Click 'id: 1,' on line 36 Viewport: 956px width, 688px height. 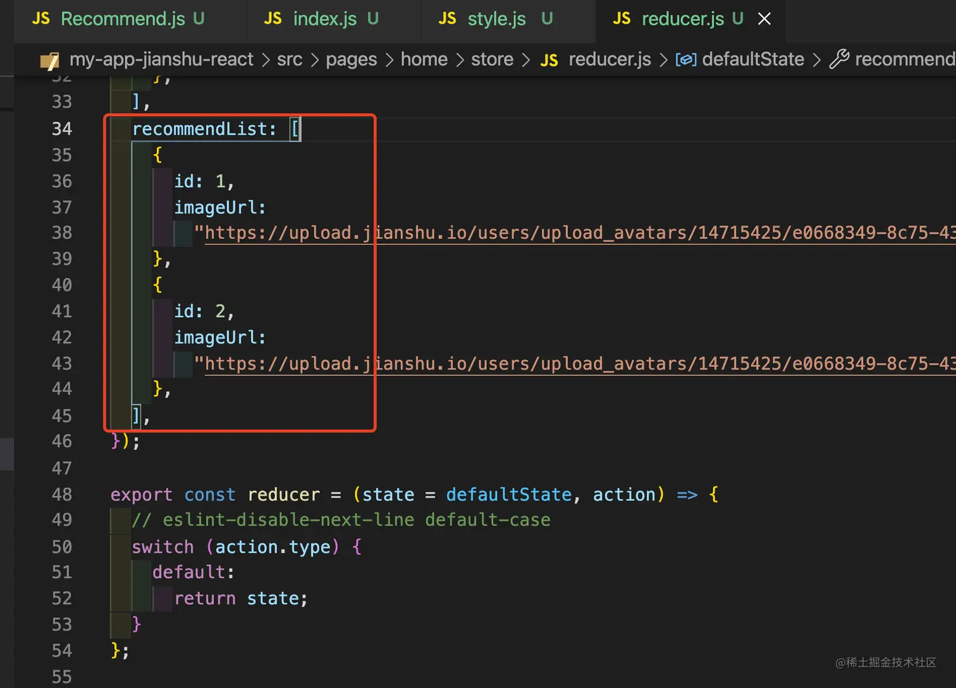(204, 181)
